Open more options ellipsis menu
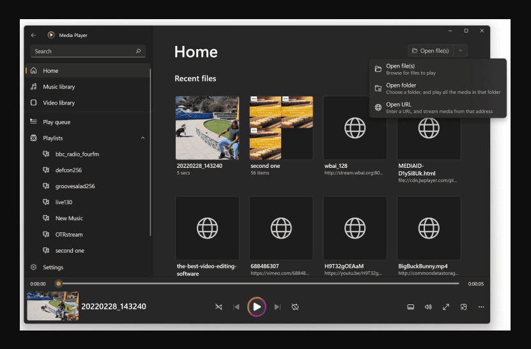The width and height of the screenshot is (531, 349). pyautogui.click(x=481, y=307)
